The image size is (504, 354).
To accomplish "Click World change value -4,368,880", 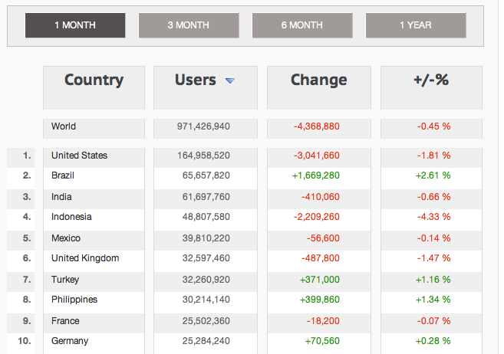I will pyautogui.click(x=317, y=126).
